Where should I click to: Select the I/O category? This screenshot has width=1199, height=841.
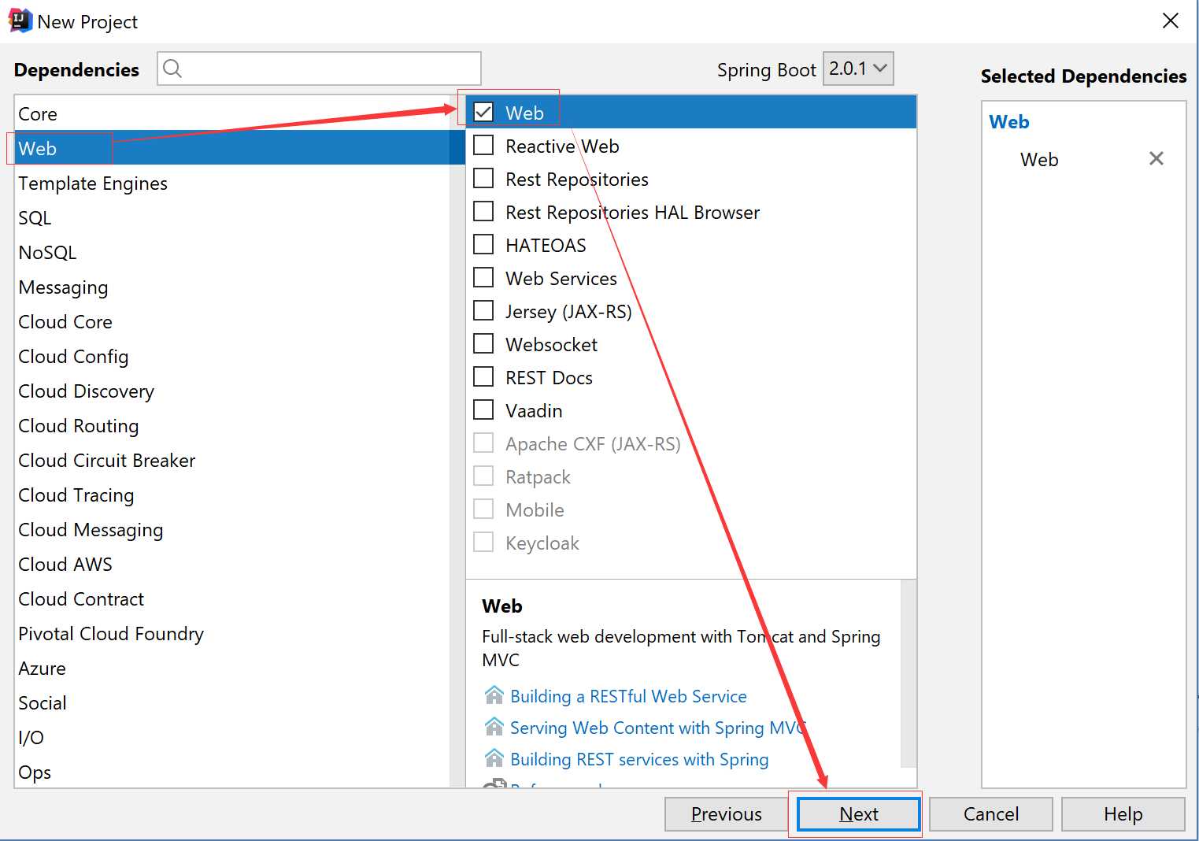pyautogui.click(x=232, y=738)
